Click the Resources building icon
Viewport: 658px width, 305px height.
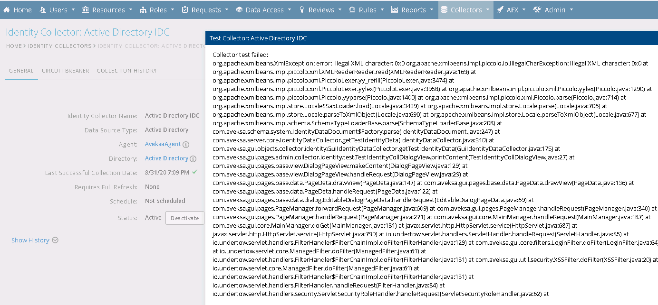point(86,10)
